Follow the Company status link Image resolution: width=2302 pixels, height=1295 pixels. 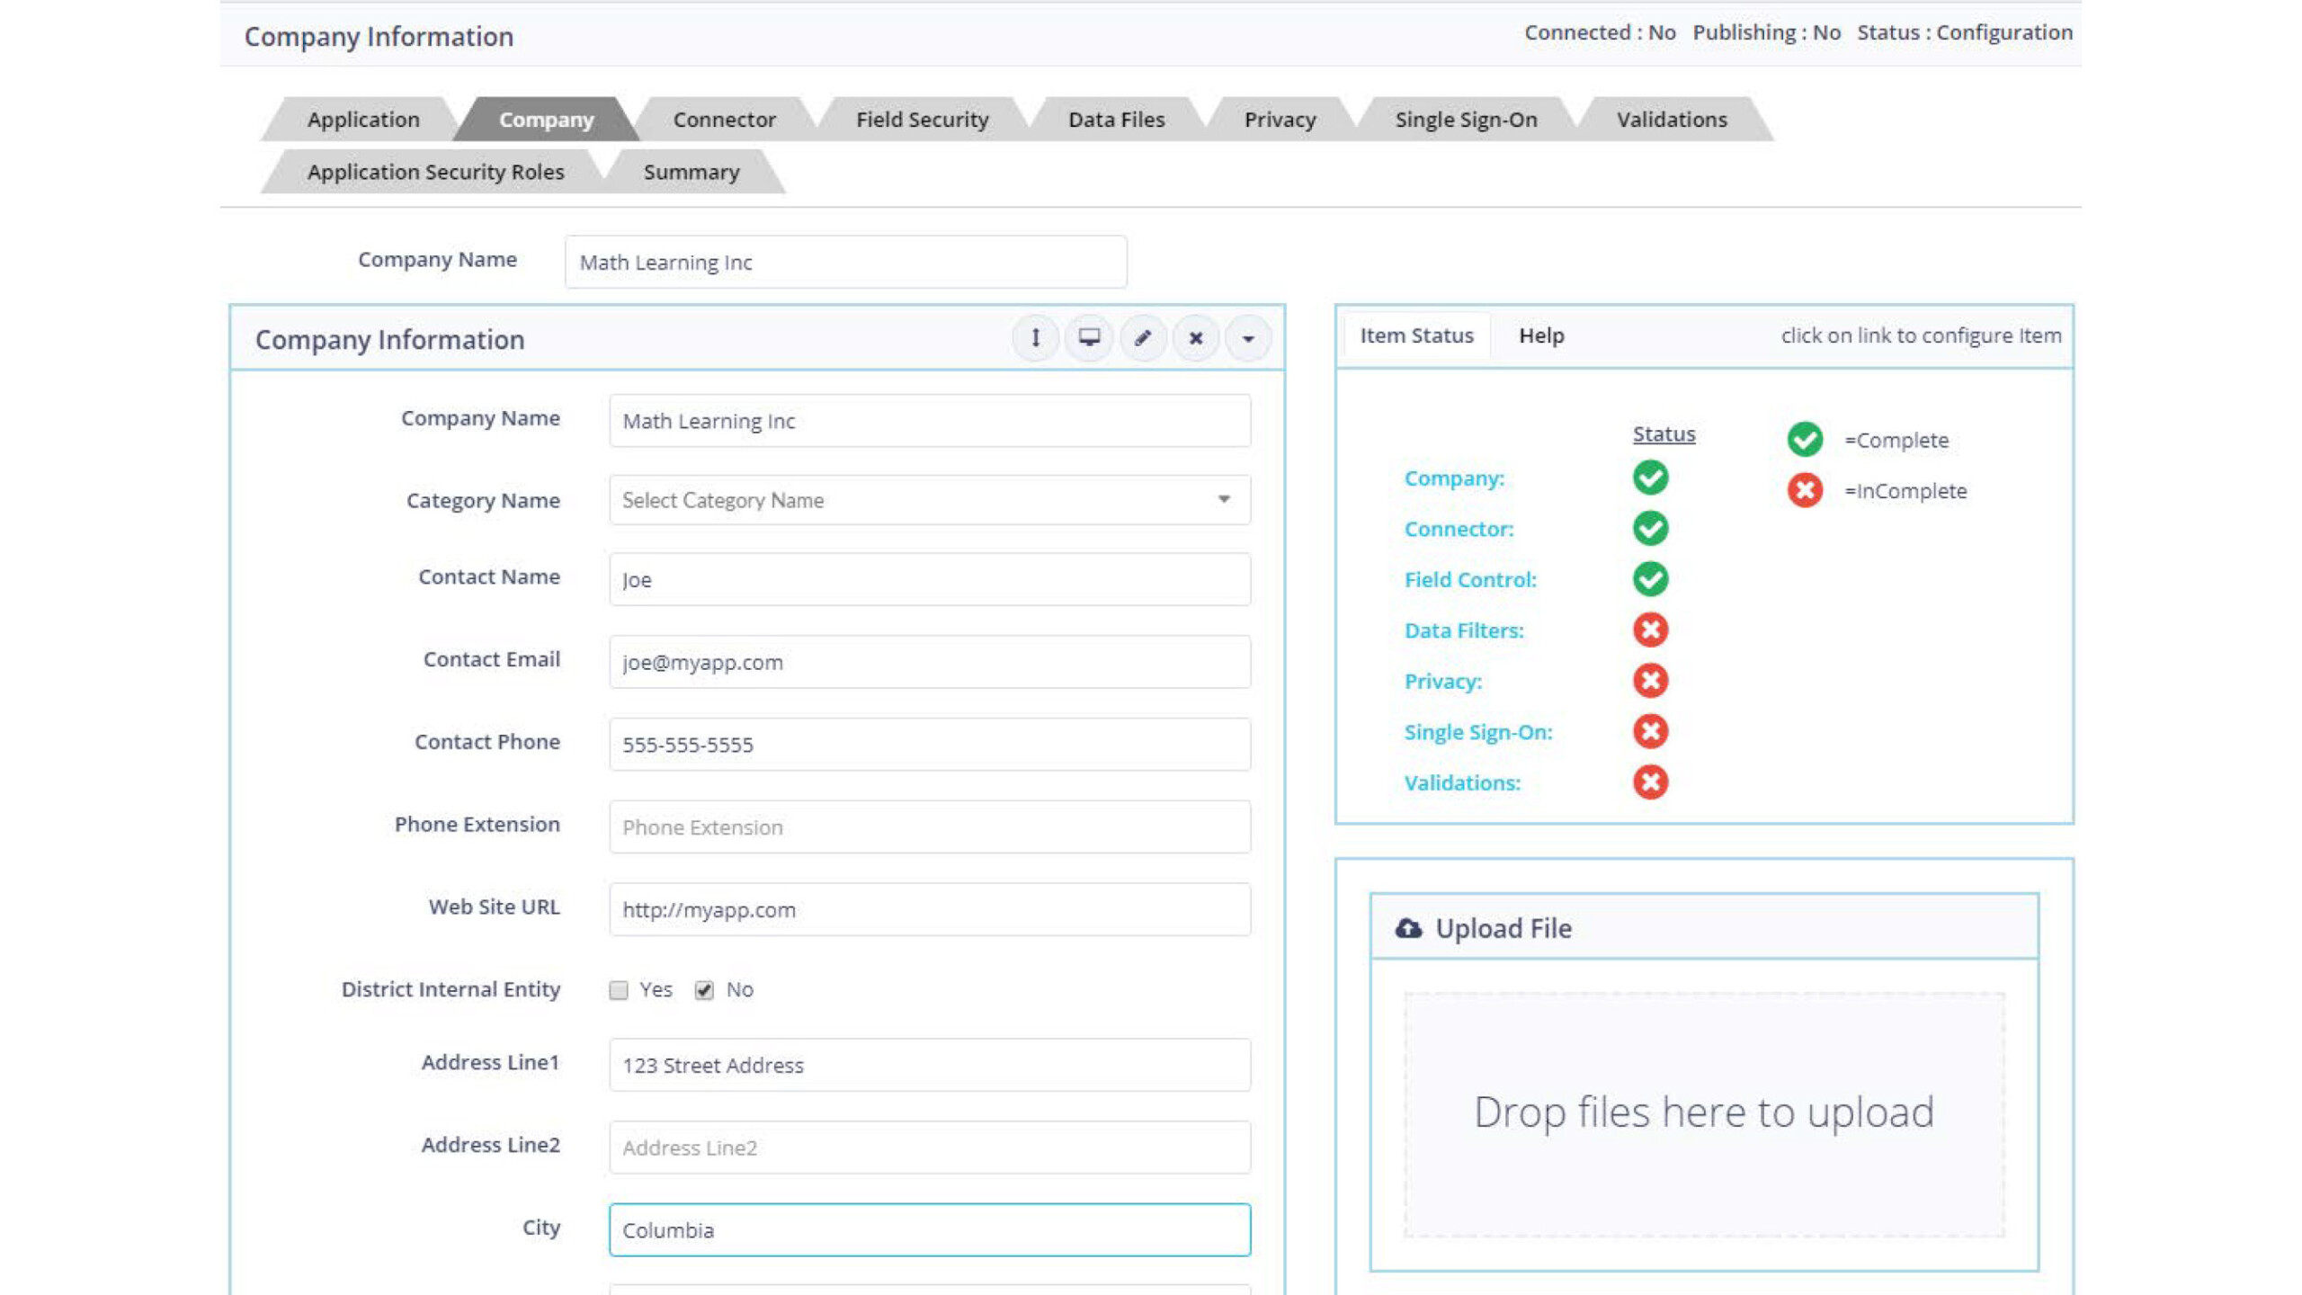click(1454, 478)
